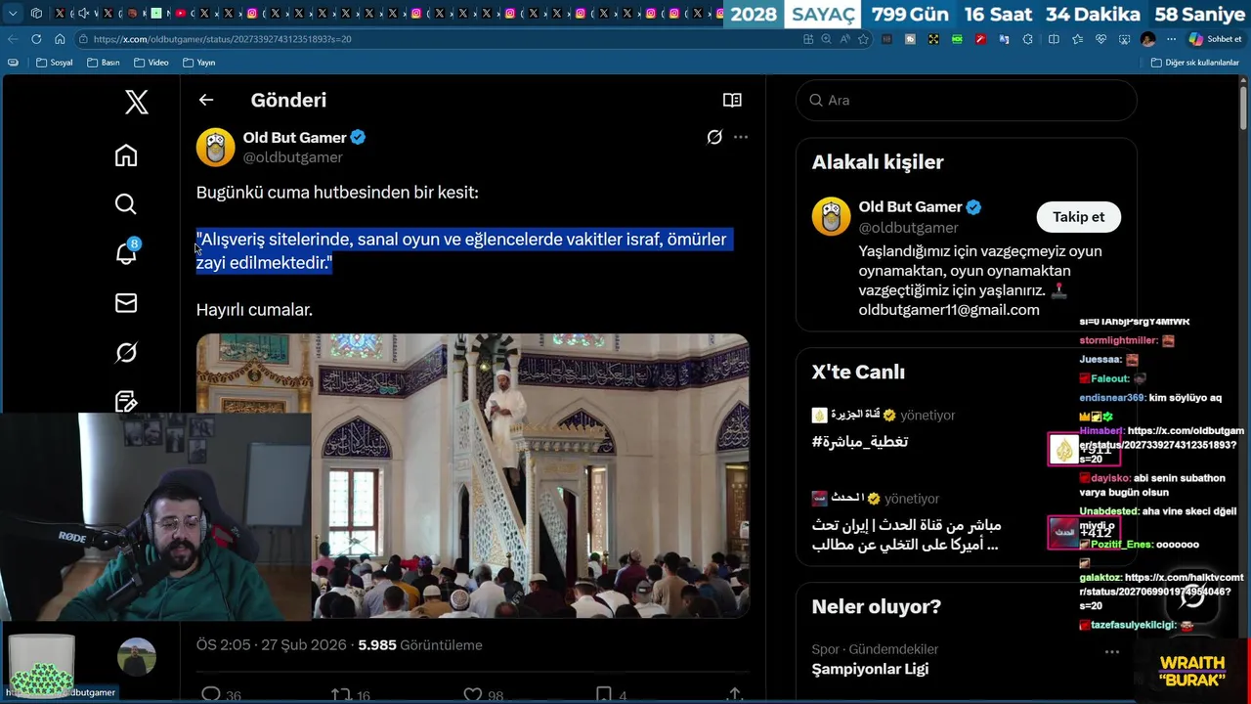Open browser settings and more menu
The image size is (1251, 704).
(1170, 39)
